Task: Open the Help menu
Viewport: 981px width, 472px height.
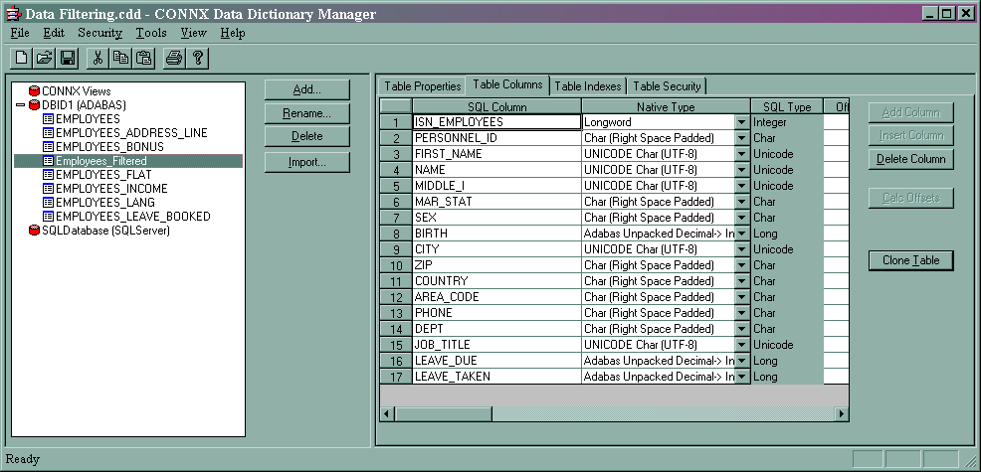Action: [x=233, y=33]
